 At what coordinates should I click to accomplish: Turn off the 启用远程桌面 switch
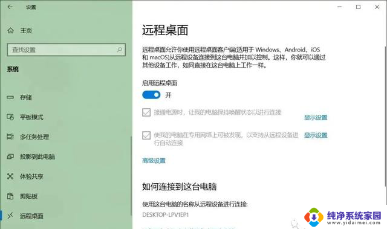click(x=151, y=95)
